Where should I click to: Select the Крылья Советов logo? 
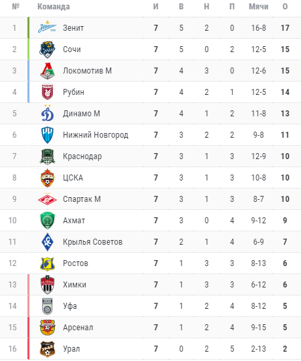point(47,242)
